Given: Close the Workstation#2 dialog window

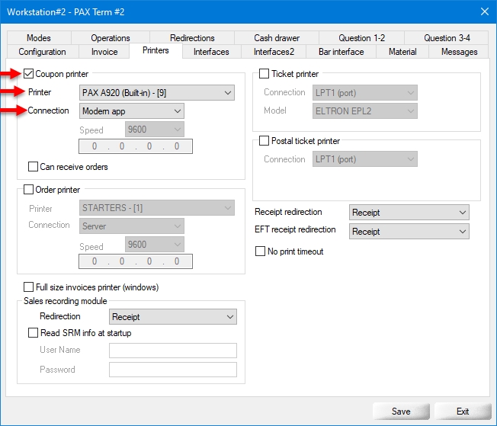Looking at the screenshot, I should click(x=484, y=10).
